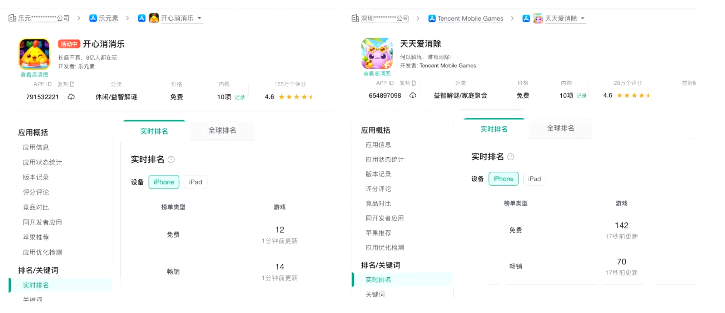Open the 开心消消乐 breadcrumb dropdown

(x=199, y=18)
